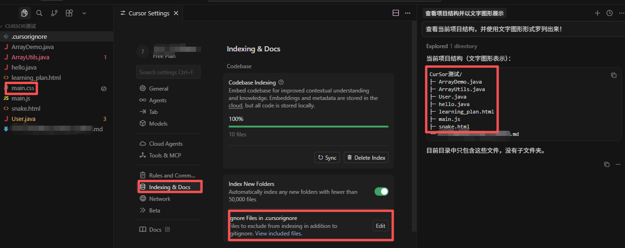Open the Search view icon

[40, 13]
